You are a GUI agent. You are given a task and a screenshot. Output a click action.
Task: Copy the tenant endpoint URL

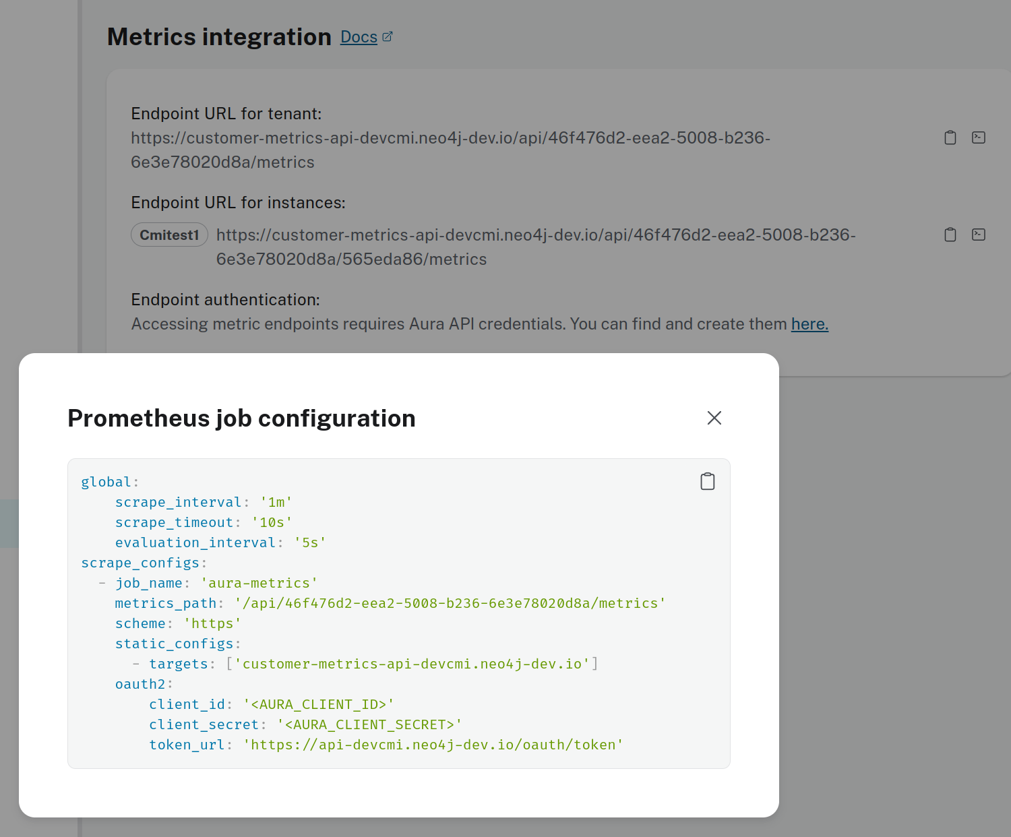[950, 137]
